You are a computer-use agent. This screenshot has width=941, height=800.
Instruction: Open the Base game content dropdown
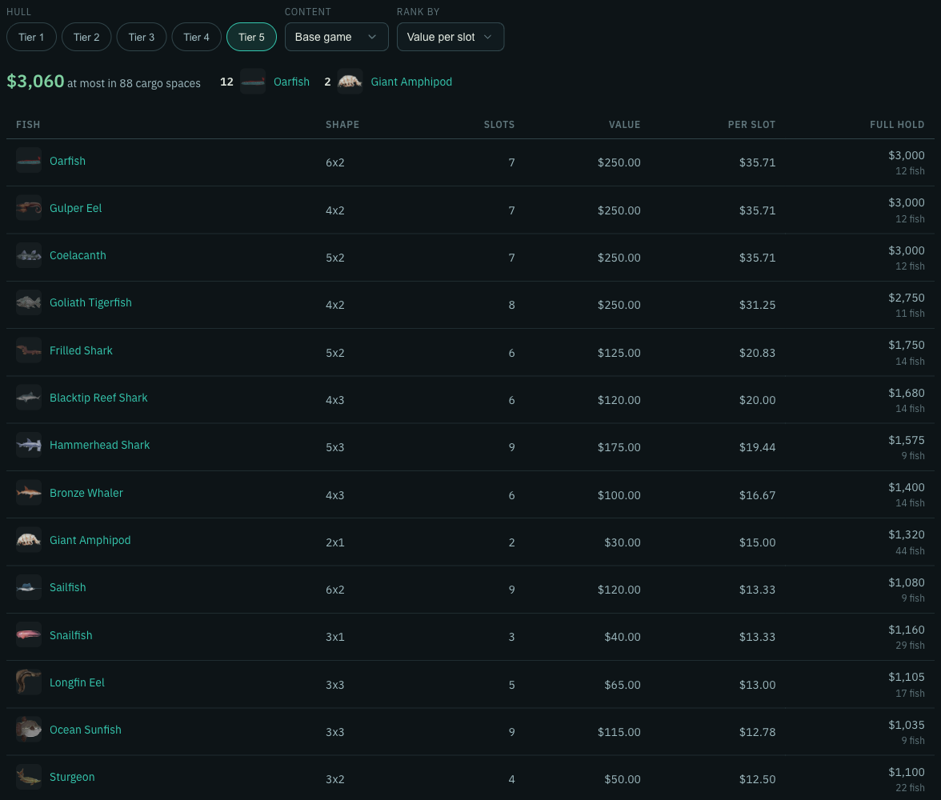coord(337,38)
